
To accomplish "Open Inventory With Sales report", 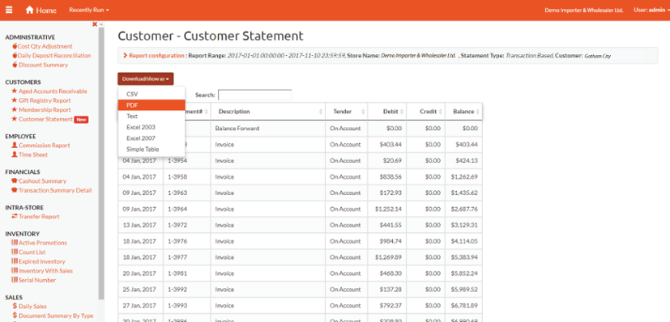I will click(45, 271).
